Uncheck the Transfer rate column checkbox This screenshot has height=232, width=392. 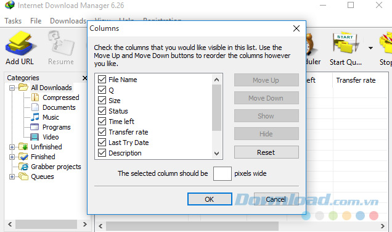click(x=102, y=132)
